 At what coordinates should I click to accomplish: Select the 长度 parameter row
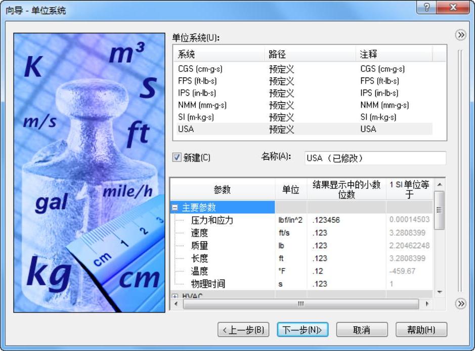click(x=301, y=258)
